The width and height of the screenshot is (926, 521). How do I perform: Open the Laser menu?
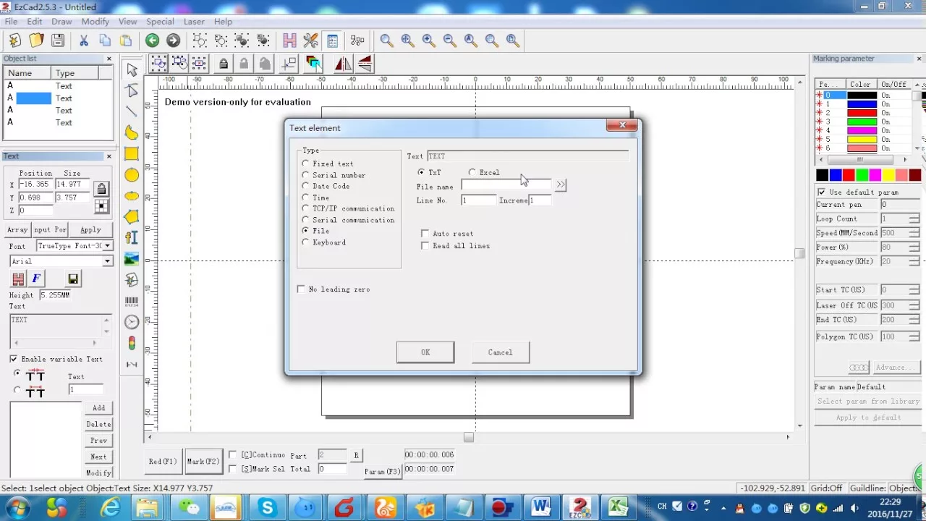pyautogui.click(x=194, y=22)
